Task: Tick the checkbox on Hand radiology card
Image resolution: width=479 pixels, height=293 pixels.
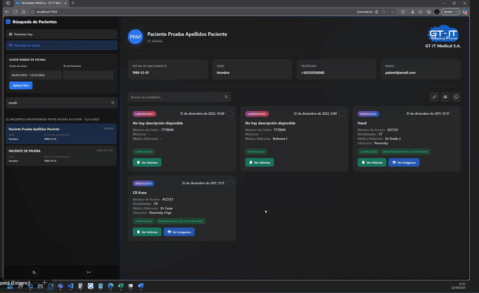Action: [x=454, y=113]
